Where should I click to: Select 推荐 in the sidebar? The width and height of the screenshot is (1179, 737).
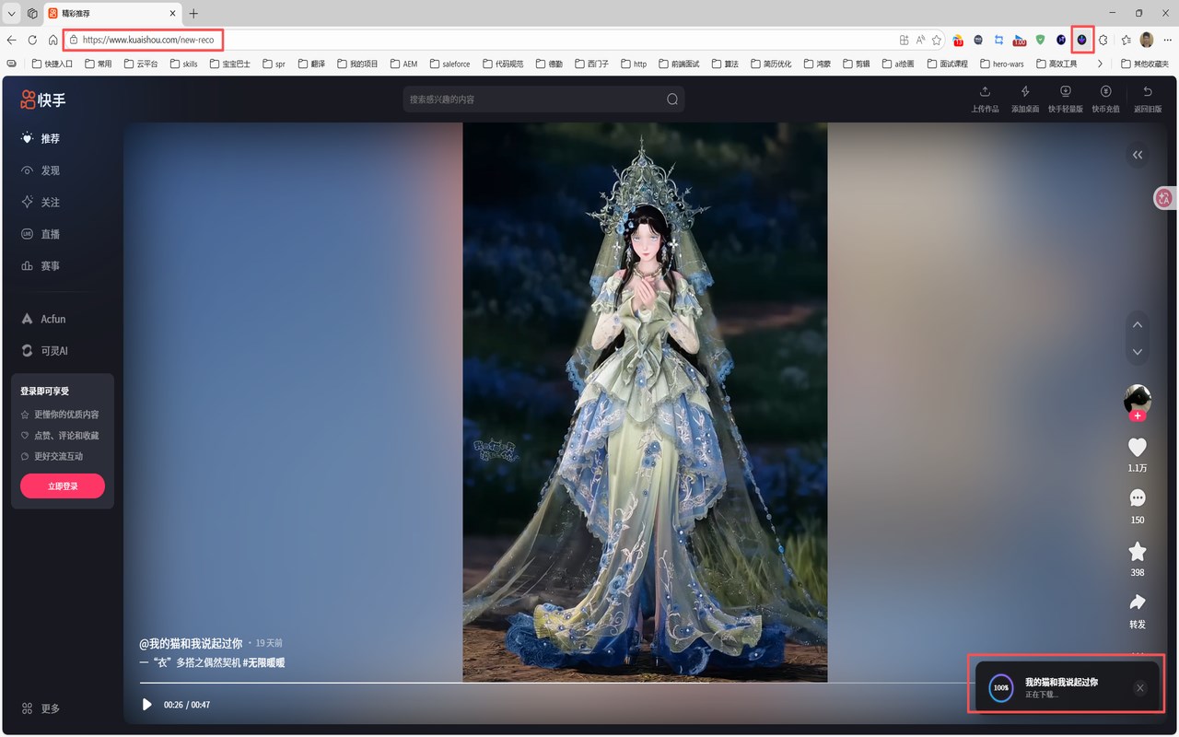[x=41, y=138]
